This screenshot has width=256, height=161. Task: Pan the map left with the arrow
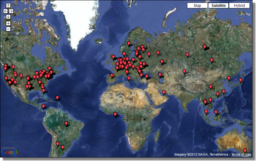(x=6, y=11)
